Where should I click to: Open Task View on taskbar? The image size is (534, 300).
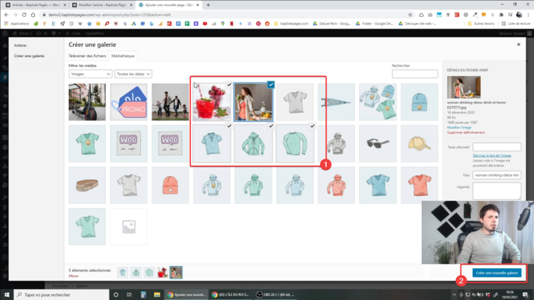pos(129,295)
